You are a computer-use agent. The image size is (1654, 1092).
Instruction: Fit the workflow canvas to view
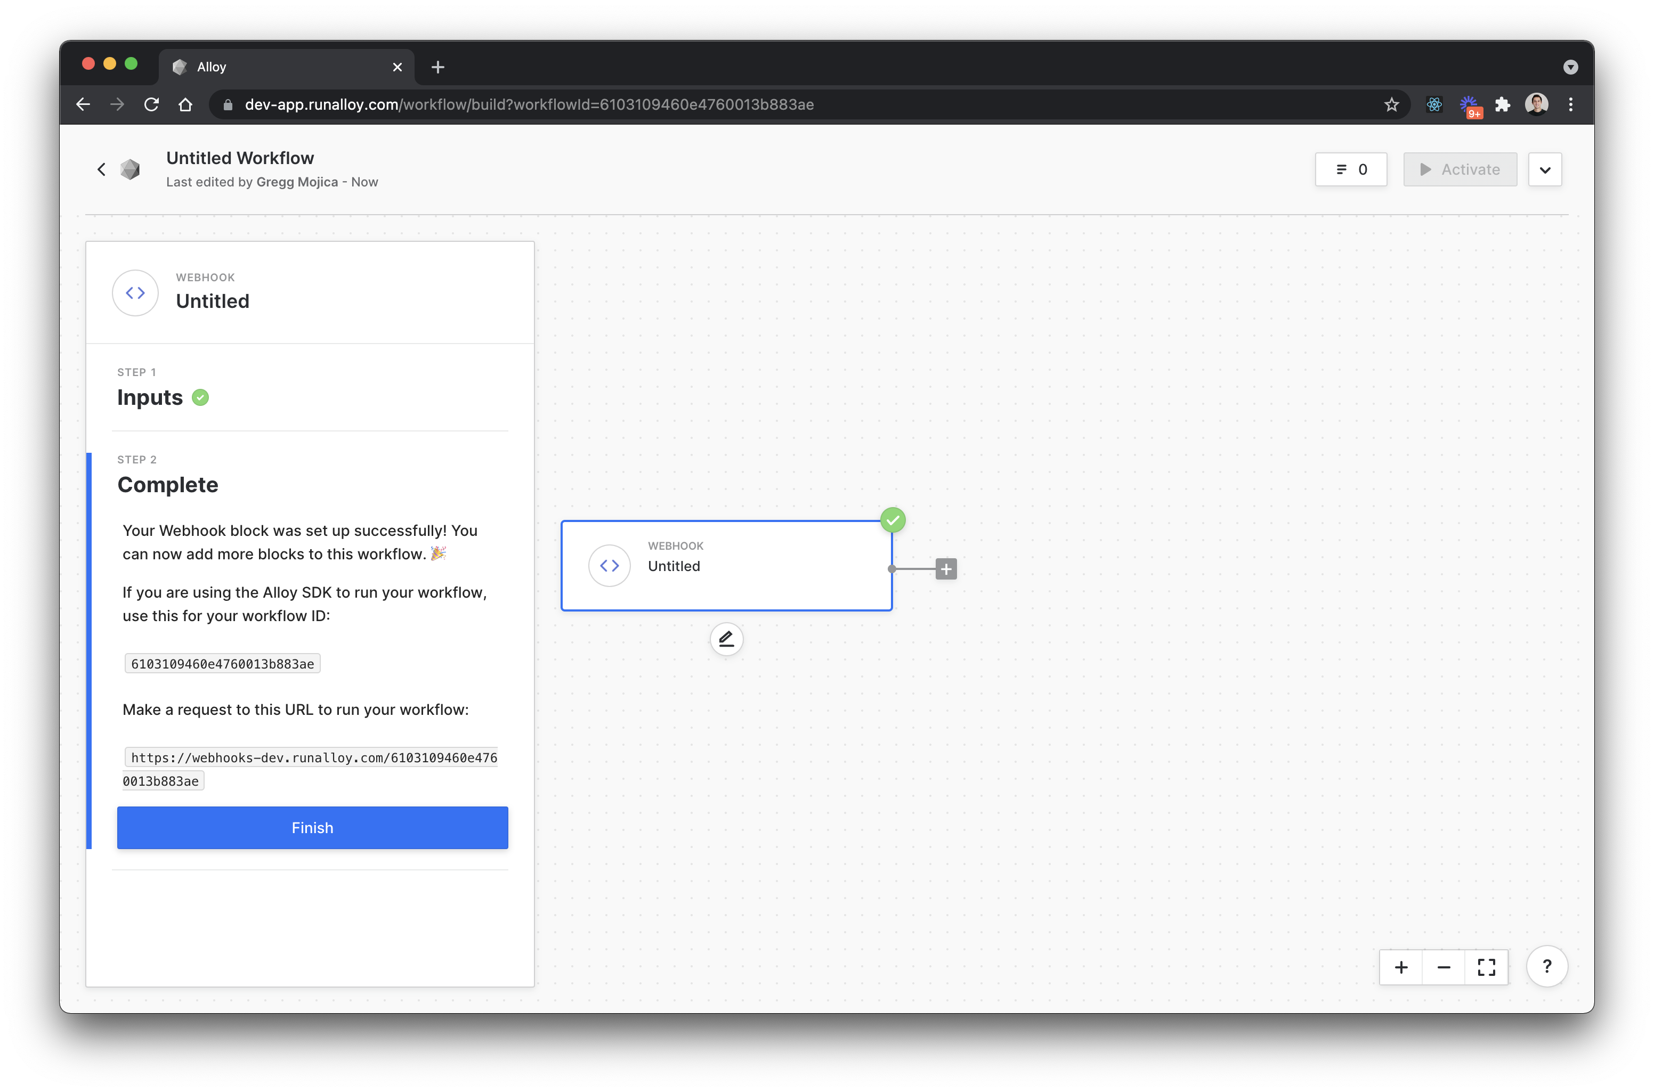(x=1486, y=967)
